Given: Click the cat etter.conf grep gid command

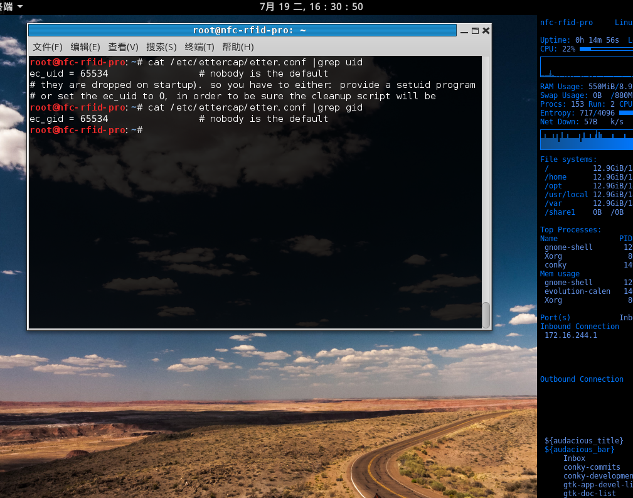Looking at the screenshot, I should tap(255, 107).
